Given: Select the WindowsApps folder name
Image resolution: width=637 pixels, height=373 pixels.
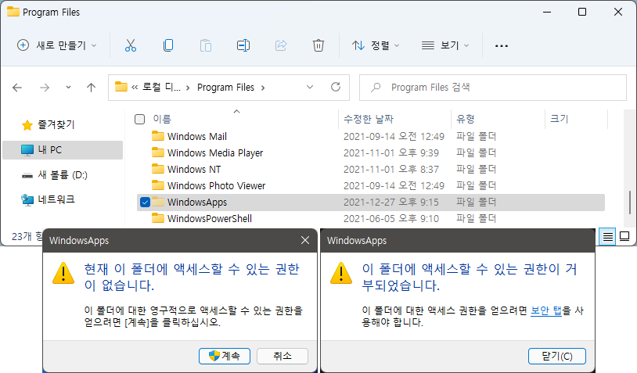Looking at the screenshot, I should pos(197,202).
